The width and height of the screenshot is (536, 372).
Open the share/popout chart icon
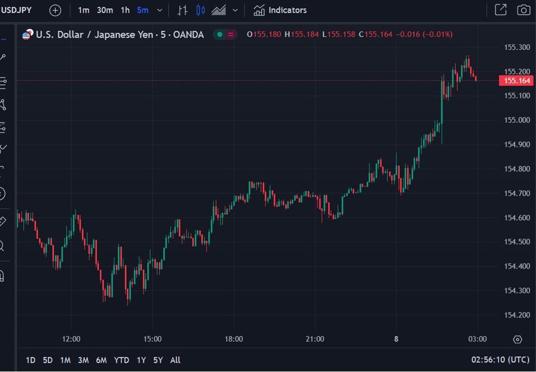(x=500, y=10)
